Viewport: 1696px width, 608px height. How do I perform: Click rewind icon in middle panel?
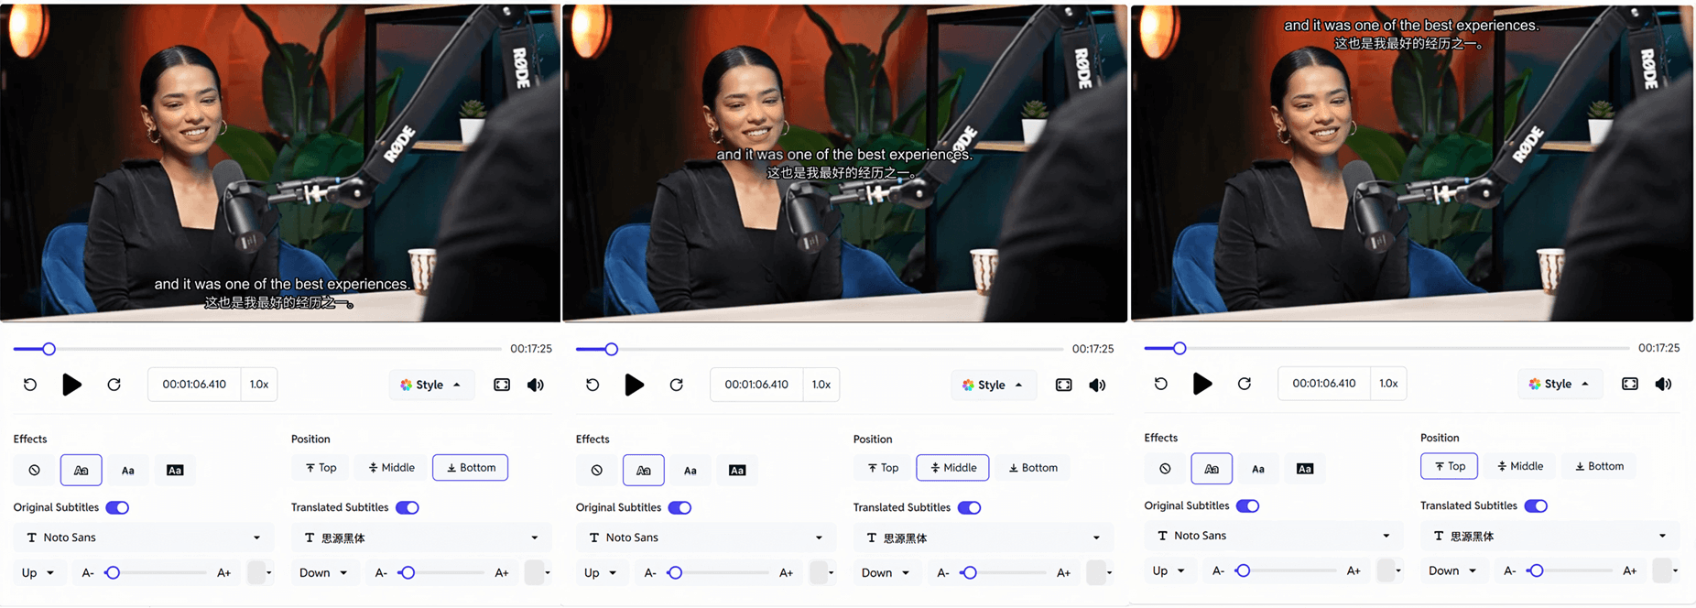593,385
